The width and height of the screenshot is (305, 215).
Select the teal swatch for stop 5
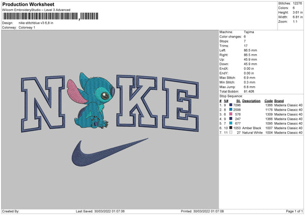pos(231,123)
